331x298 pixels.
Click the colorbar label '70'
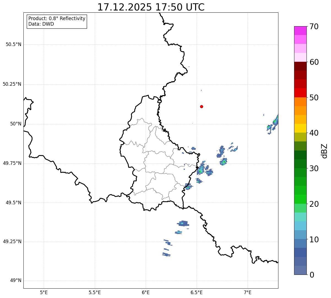point(314,26)
